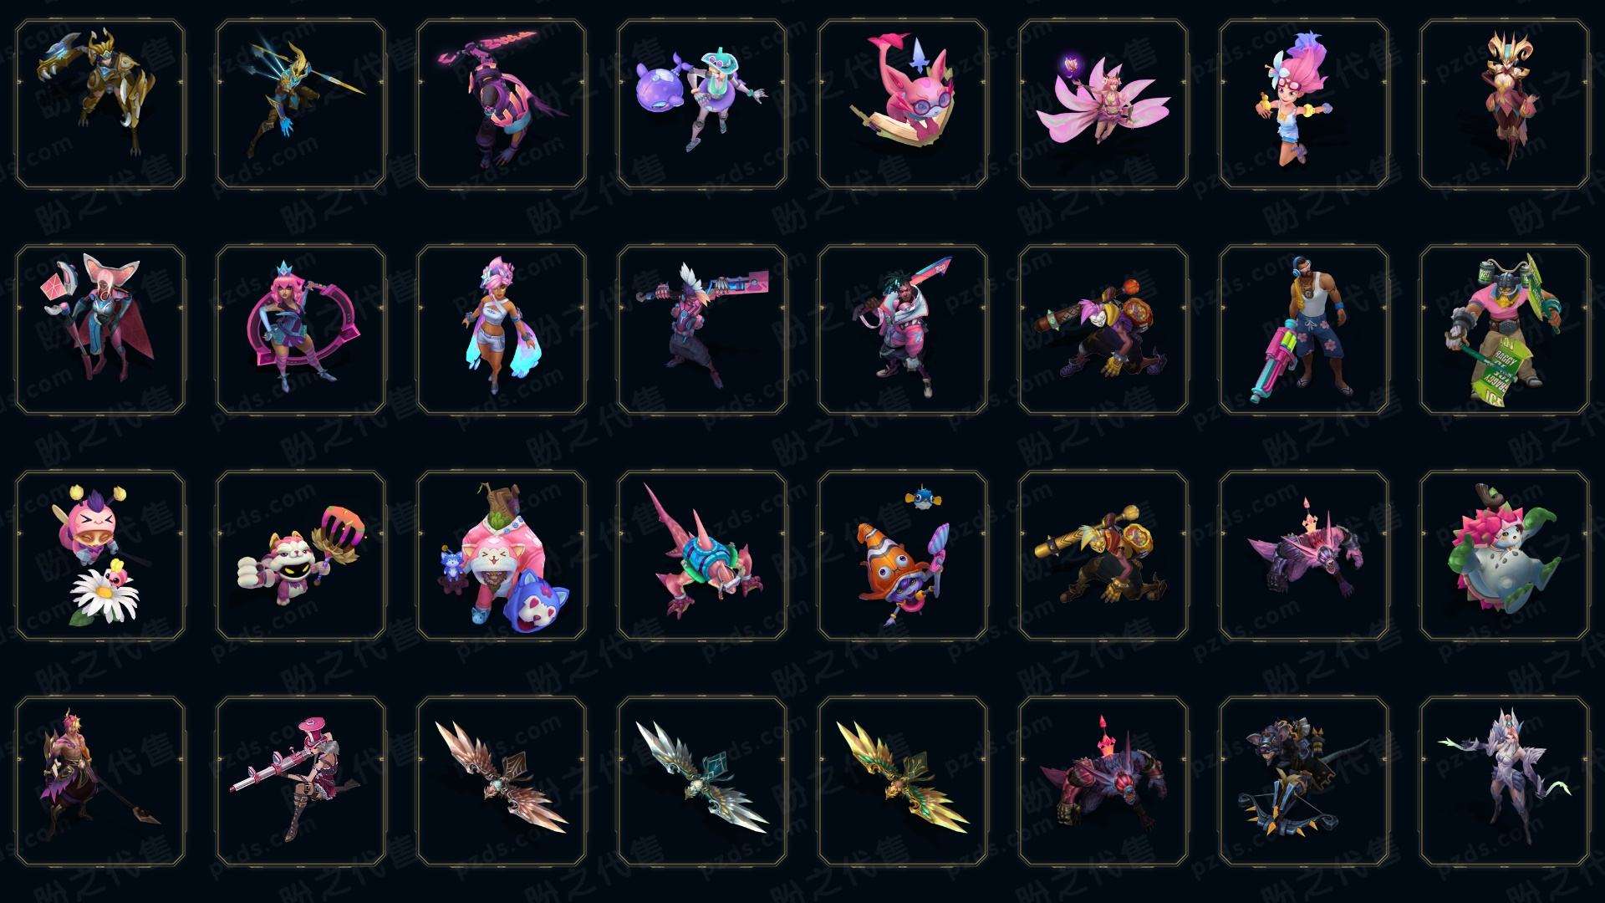Select the girl with pink rocket launcher
1605x903 pixels.
pos(301,781)
